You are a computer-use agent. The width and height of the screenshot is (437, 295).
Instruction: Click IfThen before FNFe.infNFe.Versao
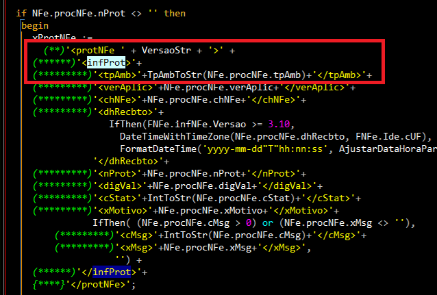coord(125,124)
